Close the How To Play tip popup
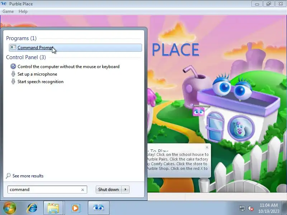287x215 pixels. click(207, 147)
